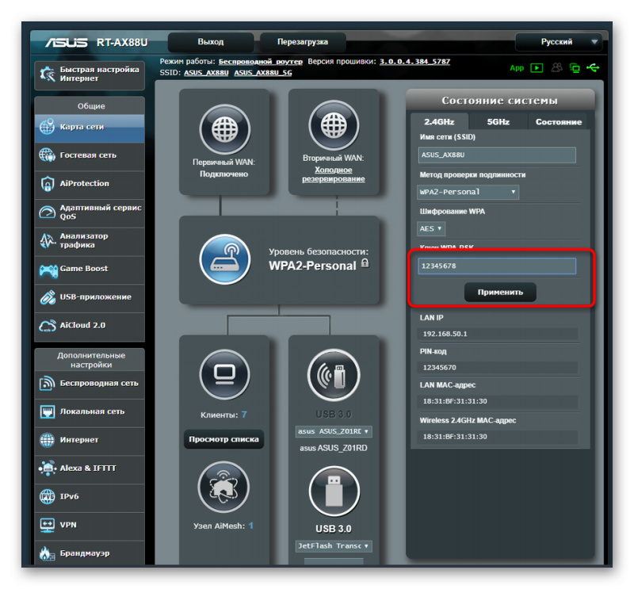The width and height of the screenshot is (634, 589).
Task: Open the Анализатор трафика chart icon
Action: tap(48, 240)
